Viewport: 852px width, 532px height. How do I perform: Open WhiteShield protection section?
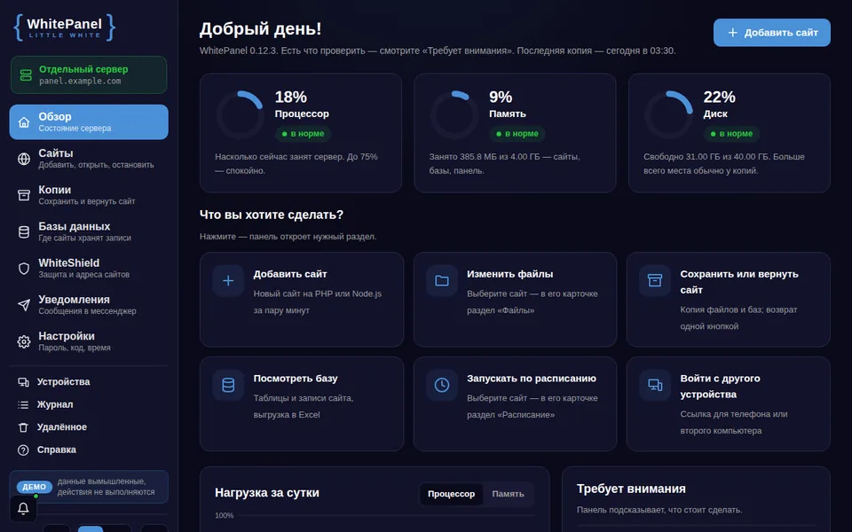(x=89, y=268)
